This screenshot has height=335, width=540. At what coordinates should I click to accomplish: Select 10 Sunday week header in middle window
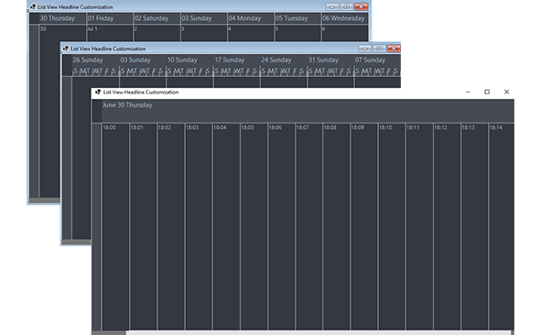pos(182,59)
